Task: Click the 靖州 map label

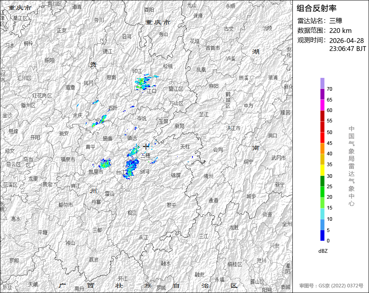Action: tap(209, 176)
